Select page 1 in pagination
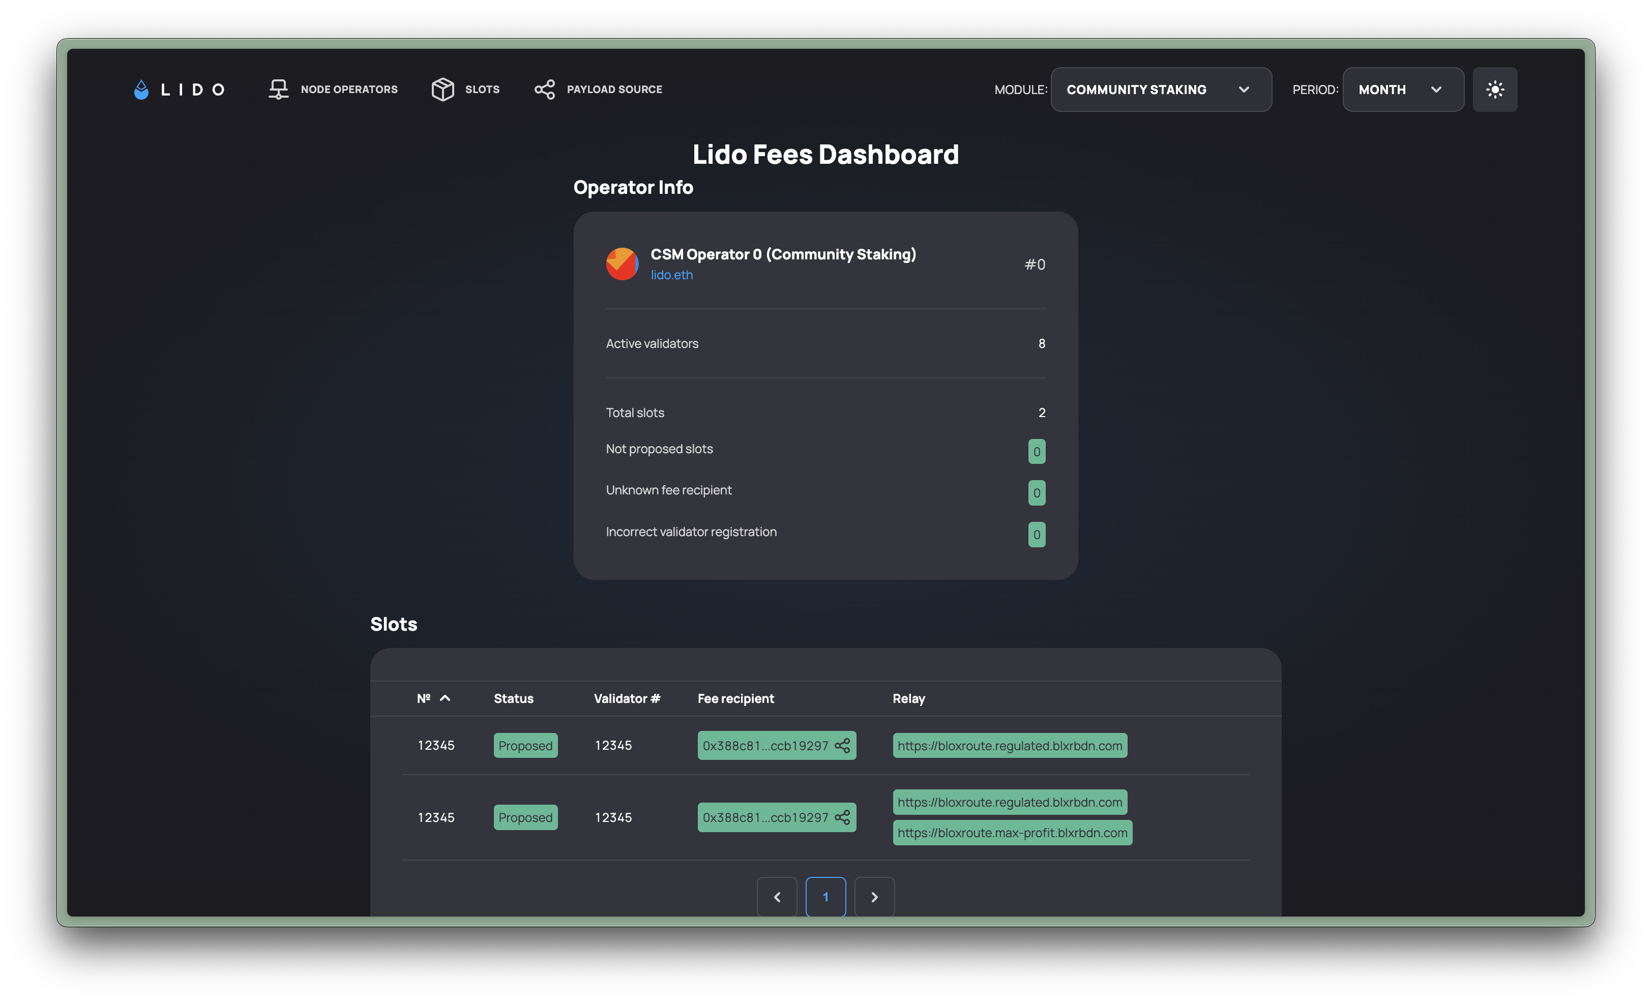 pyautogui.click(x=825, y=897)
